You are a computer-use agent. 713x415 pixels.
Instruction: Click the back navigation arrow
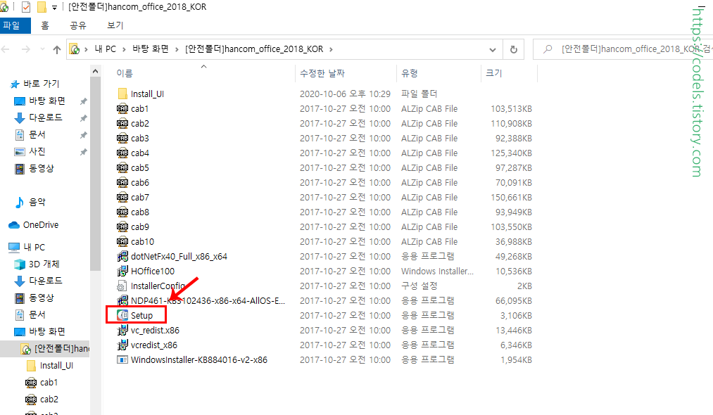pos(6,49)
